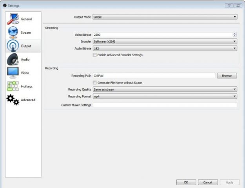
Task: Click the Recording Path label
Action: point(81,76)
